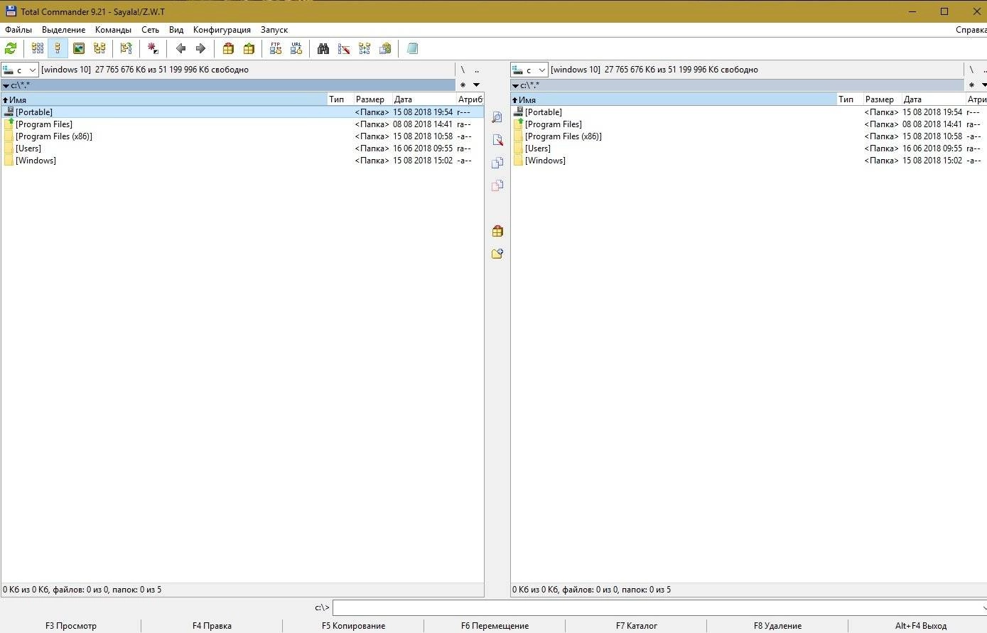Click left panel path bar triangle
The image size is (987, 633).
pos(6,86)
